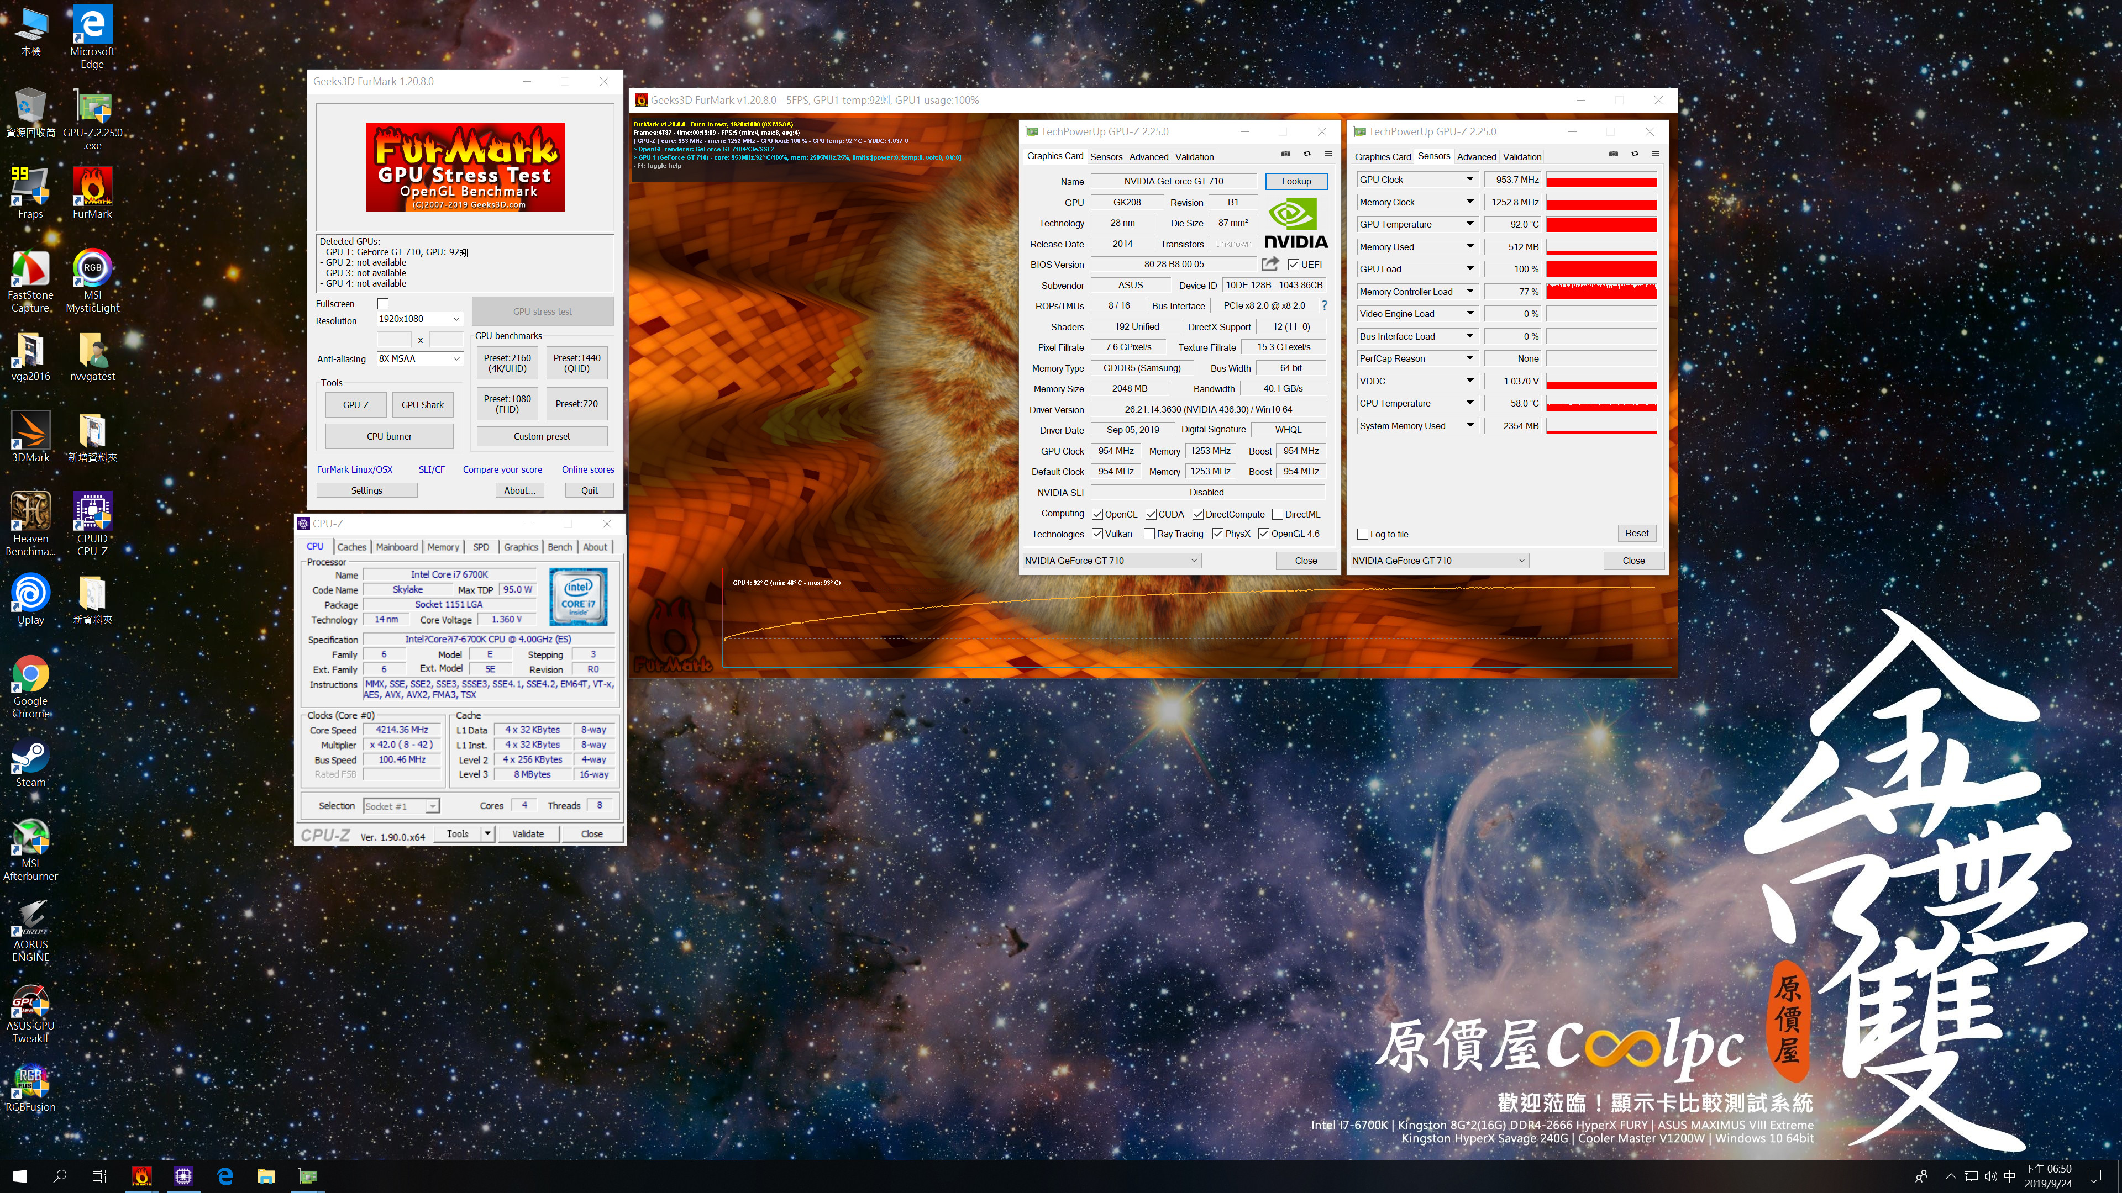
Task: Open the CPU-Z Tools dropdown arrow
Action: coord(487,833)
